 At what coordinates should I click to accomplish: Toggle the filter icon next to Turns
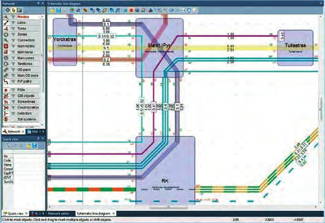[14, 28]
